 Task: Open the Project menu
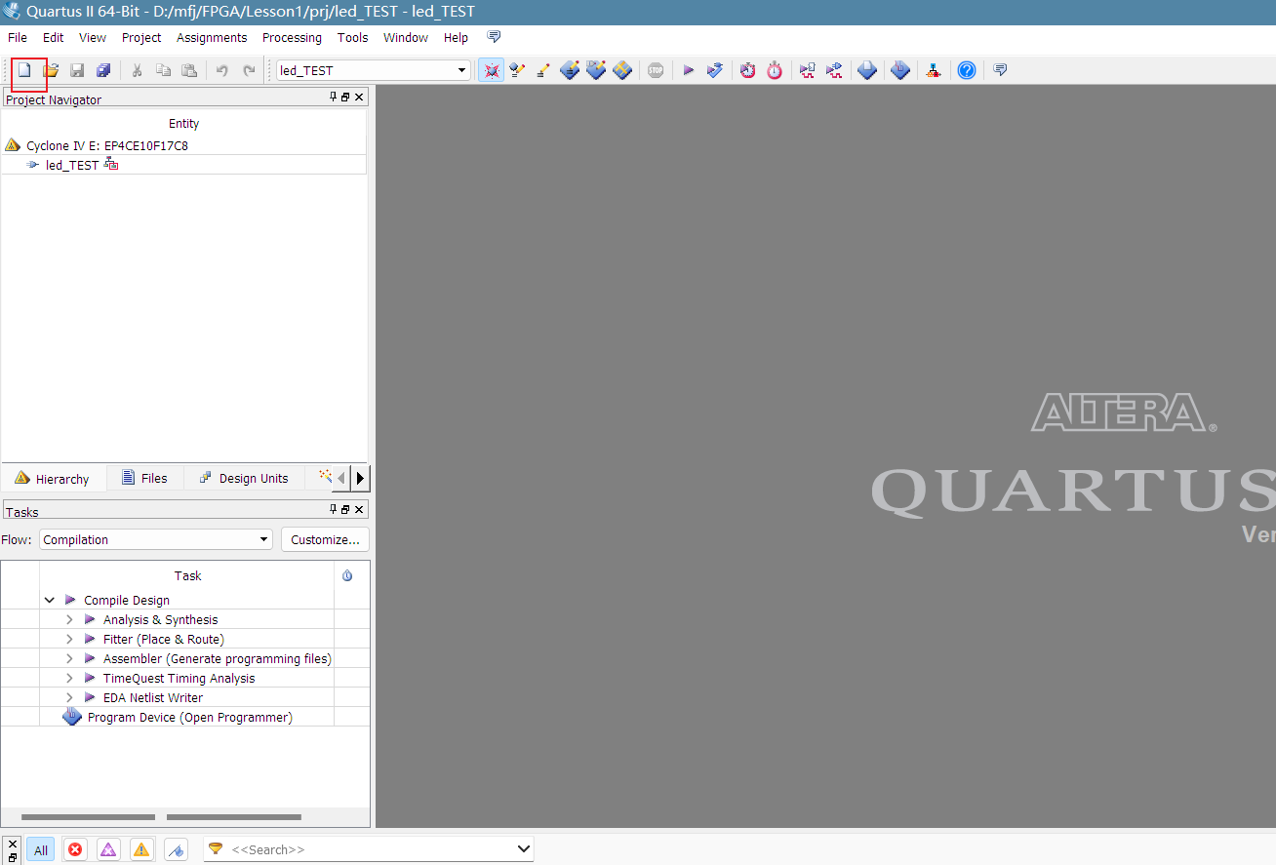pyautogui.click(x=141, y=37)
